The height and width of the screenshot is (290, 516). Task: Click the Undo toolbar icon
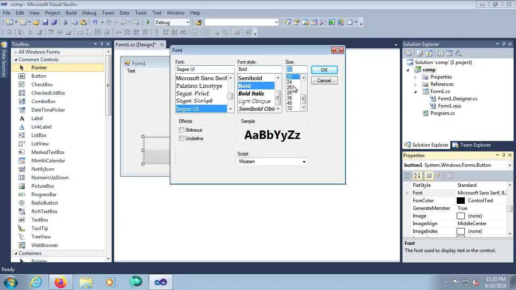(x=95, y=23)
